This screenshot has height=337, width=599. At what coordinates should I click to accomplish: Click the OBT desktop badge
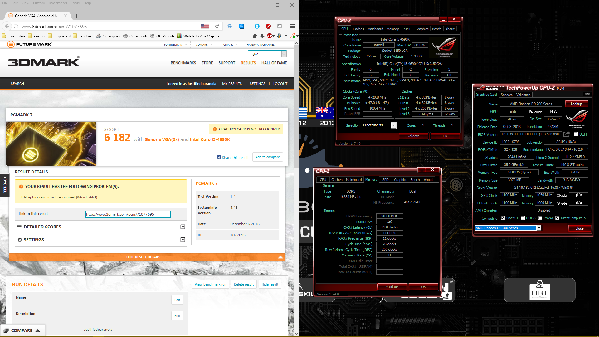(x=539, y=290)
